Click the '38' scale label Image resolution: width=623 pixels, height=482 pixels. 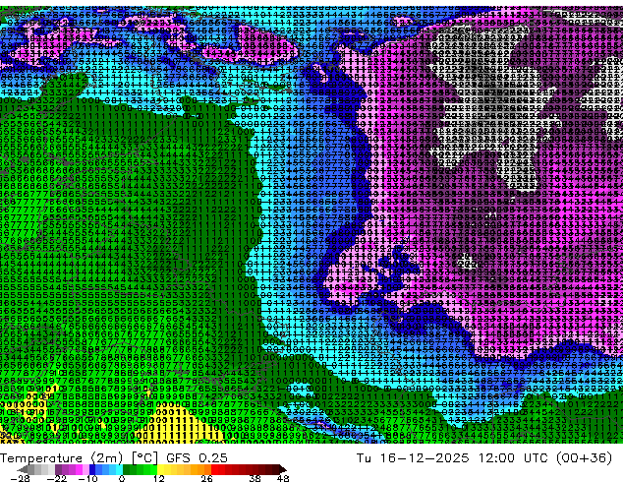[x=255, y=478]
